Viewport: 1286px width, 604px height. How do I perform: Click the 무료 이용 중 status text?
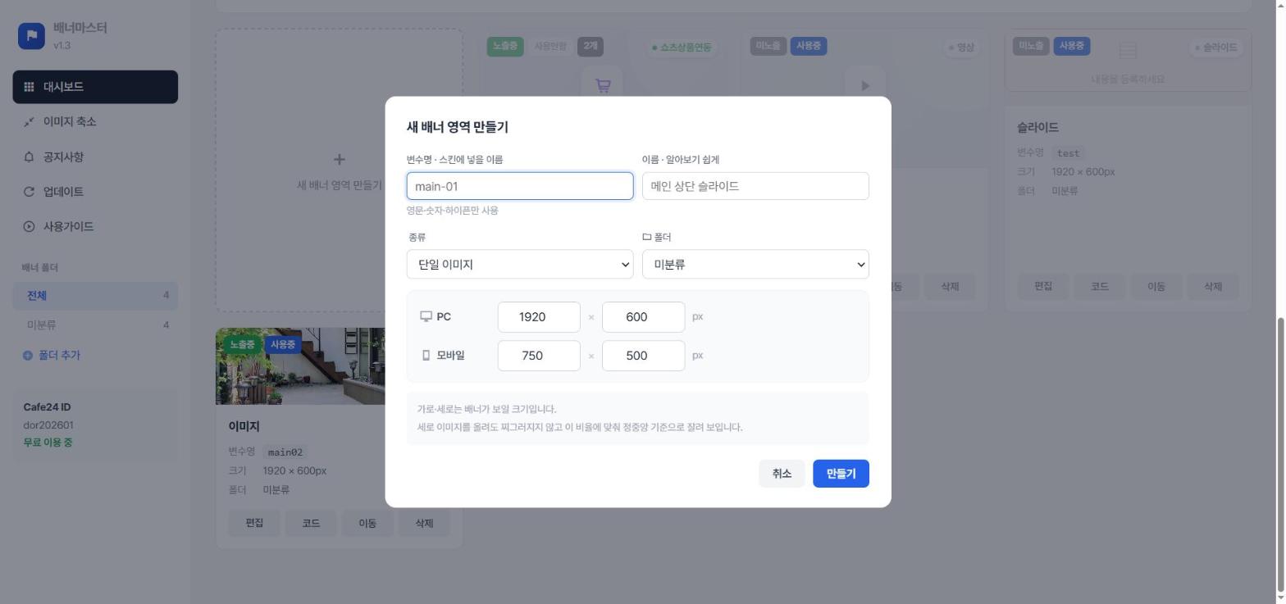pyautogui.click(x=48, y=443)
